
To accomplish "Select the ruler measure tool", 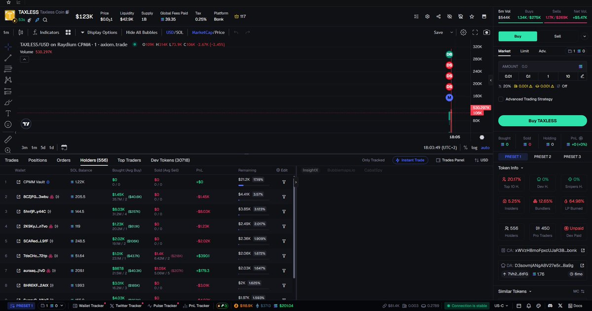I will (x=8, y=139).
